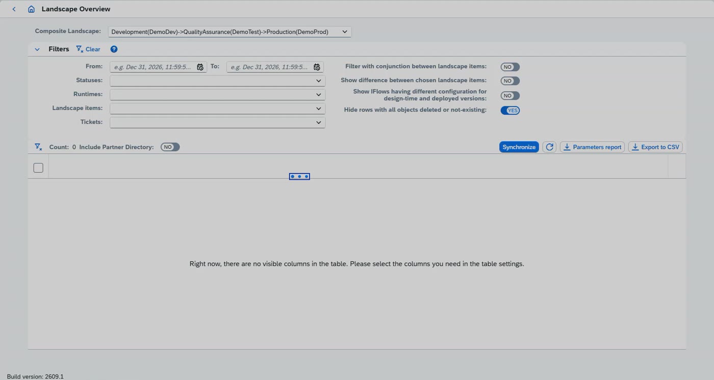Toggle conjunction between landscape items filter
714x380 pixels.
(510, 67)
